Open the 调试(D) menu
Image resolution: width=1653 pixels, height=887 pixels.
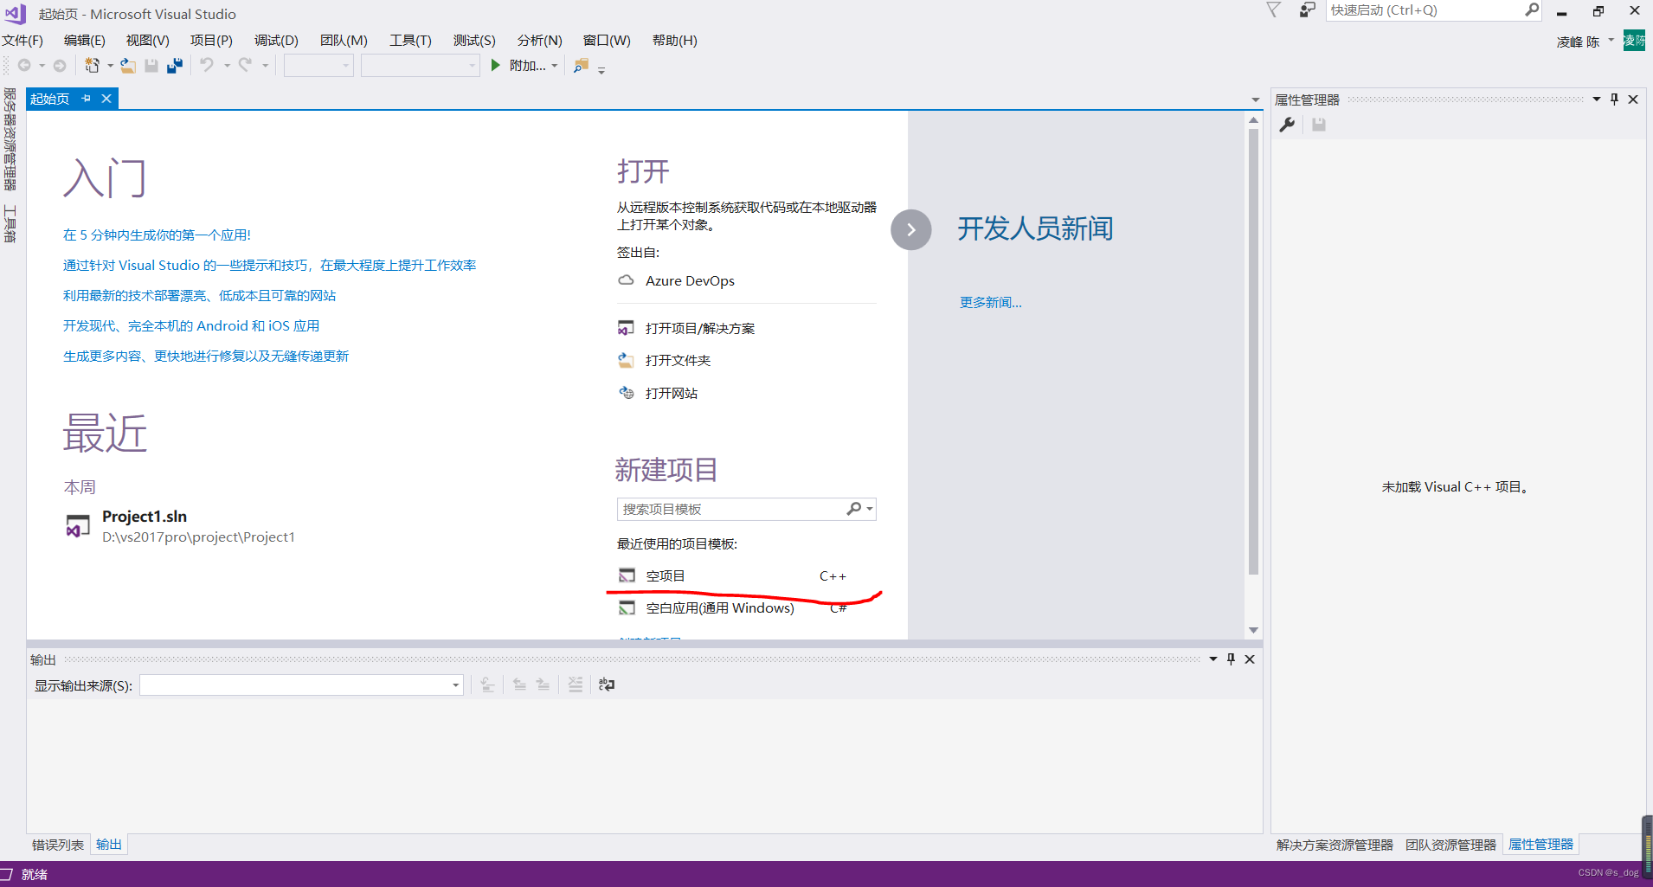coord(276,41)
